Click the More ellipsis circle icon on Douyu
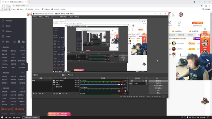 pyautogui.click(x=179, y=22)
